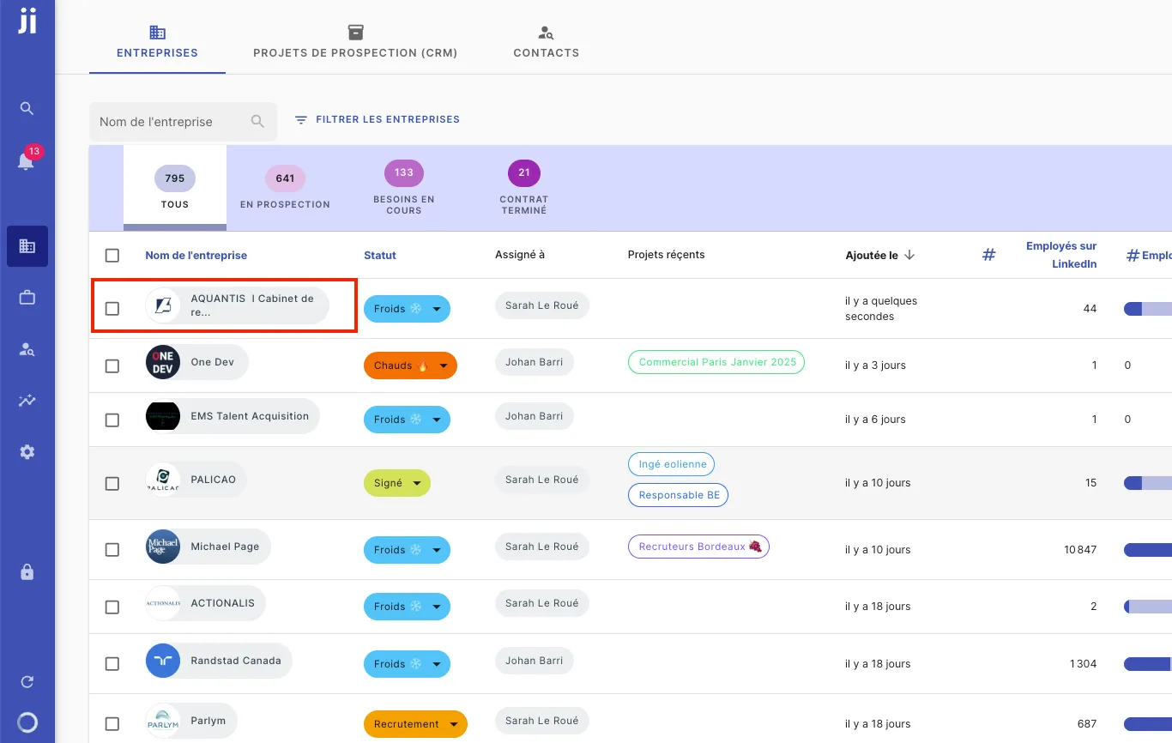Open the briefcase icon in sidebar
Image resolution: width=1172 pixels, height=743 pixels.
27,298
